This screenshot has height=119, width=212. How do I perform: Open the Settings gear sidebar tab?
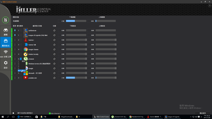pos(6,64)
